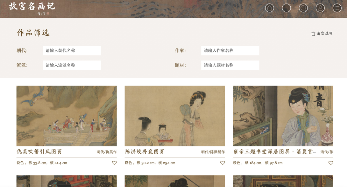Open the 陈洪绶补衮图页 painting image
This screenshot has width=347, height=187.
click(175, 116)
